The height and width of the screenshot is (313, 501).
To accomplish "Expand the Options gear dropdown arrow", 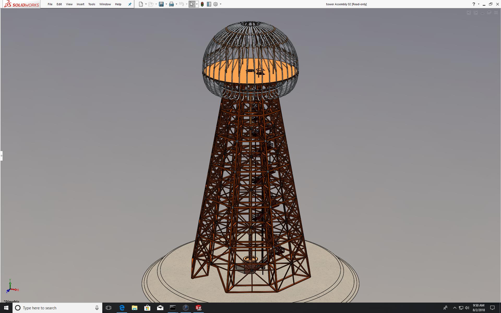I will tap(220, 4).
